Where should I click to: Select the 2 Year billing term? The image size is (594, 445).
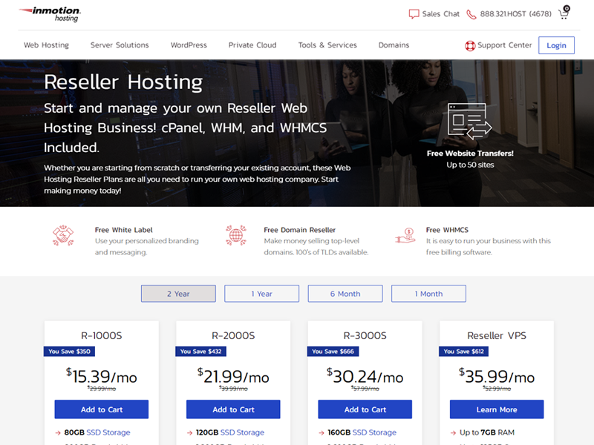pos(178,294)
